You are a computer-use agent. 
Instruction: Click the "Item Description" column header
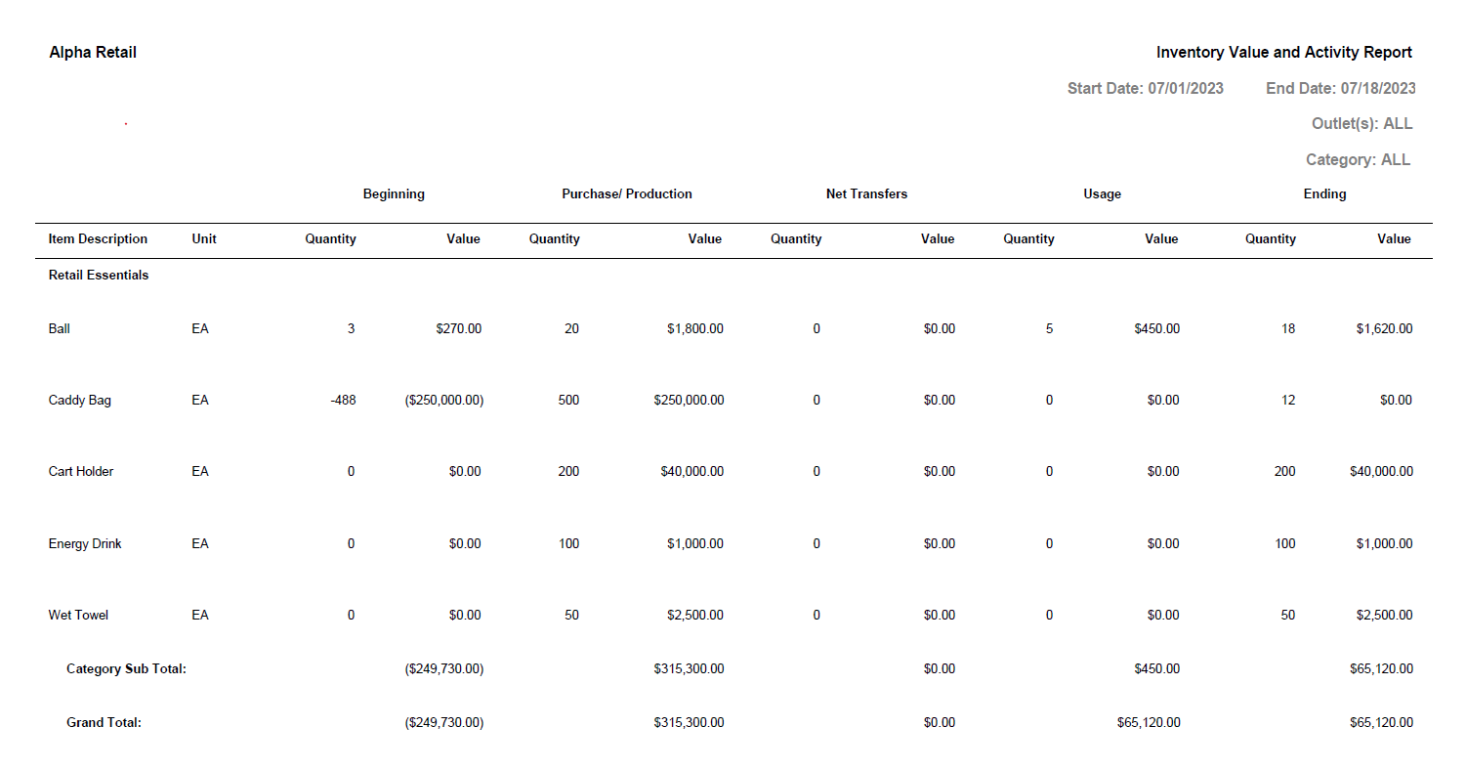click(98, 239)
